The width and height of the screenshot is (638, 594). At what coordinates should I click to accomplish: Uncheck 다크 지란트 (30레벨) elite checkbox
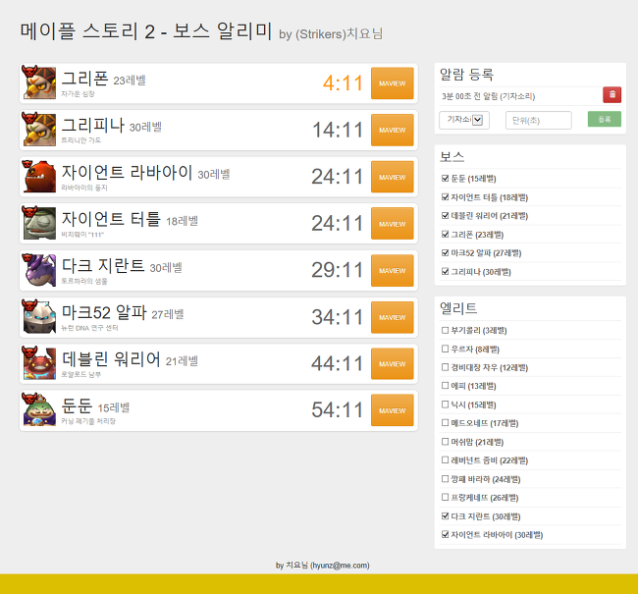(x=445, y=515)
